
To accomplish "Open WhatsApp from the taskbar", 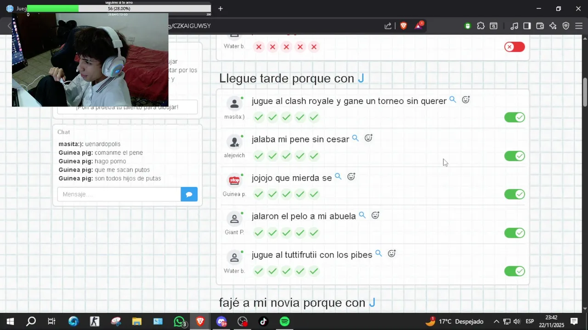I will 179,321.
